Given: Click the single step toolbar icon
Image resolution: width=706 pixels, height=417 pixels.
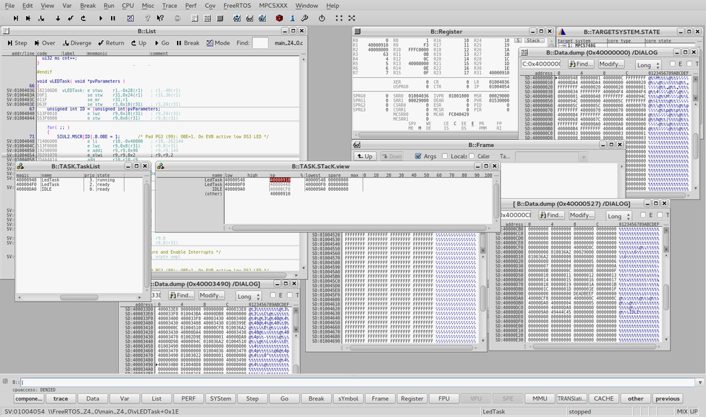Looking at the screenshot, I should pos(16,18).
